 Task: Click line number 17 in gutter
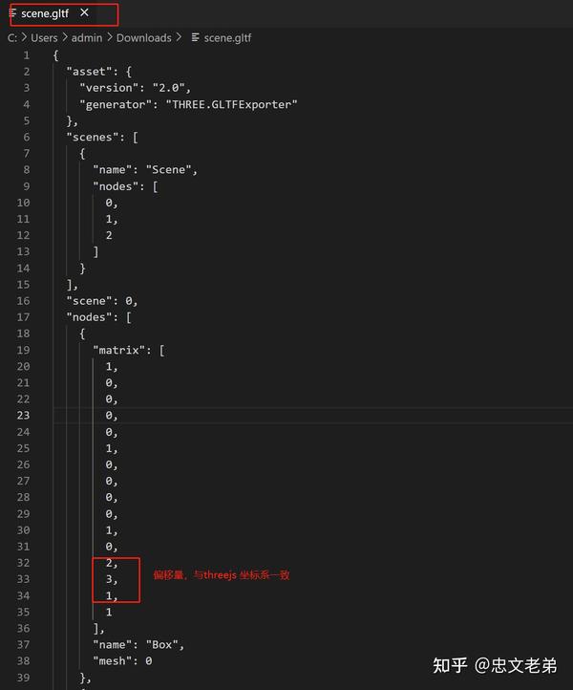(23, 317)
